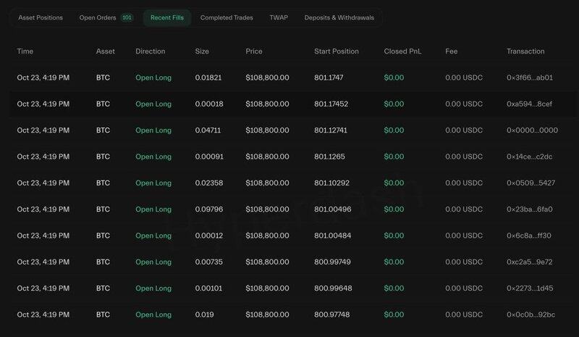Open transaction link 0xa594...8cef

530,104
